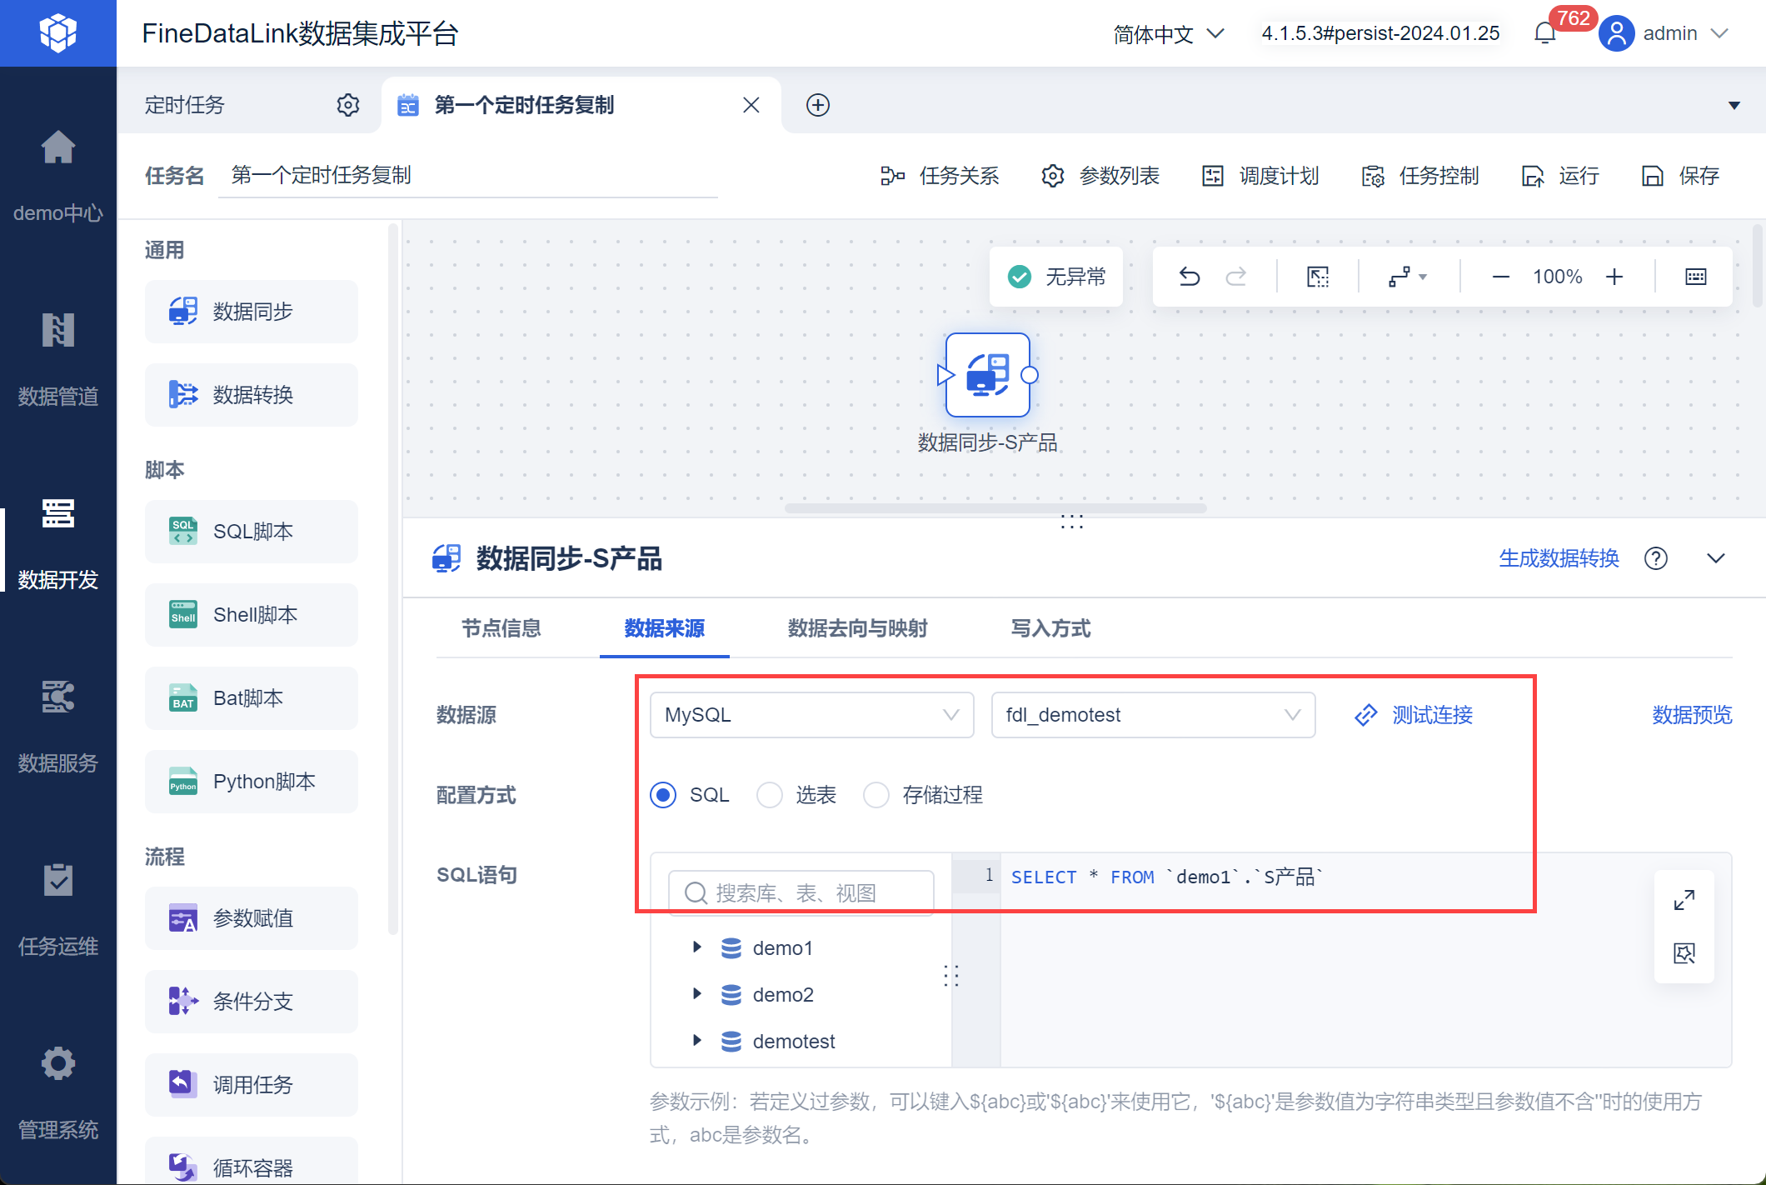Viewport: 1766px width, 1185px height.
Task: Expand the demo1 database tree node
Action: click(x=697, y=947)
